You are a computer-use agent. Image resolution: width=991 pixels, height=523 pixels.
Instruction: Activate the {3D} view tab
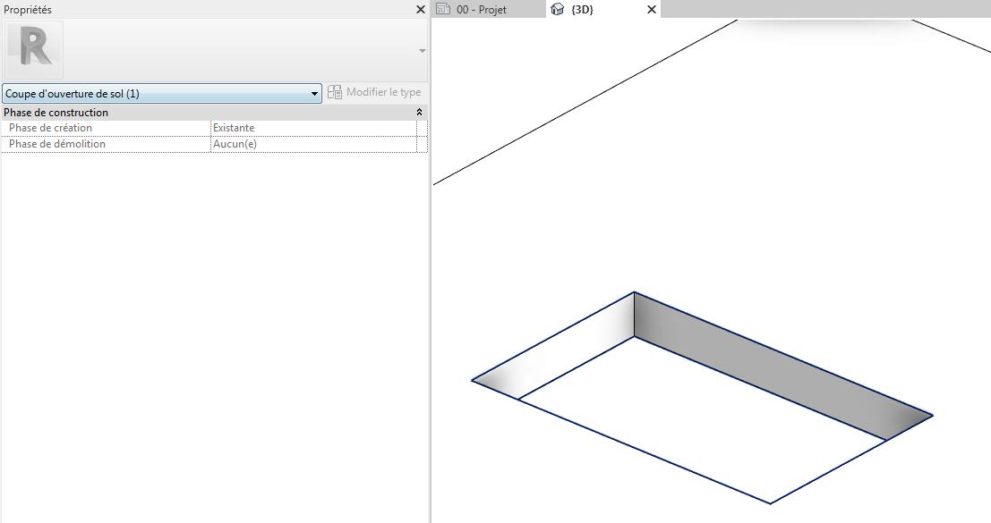click(x=582, y=10)
